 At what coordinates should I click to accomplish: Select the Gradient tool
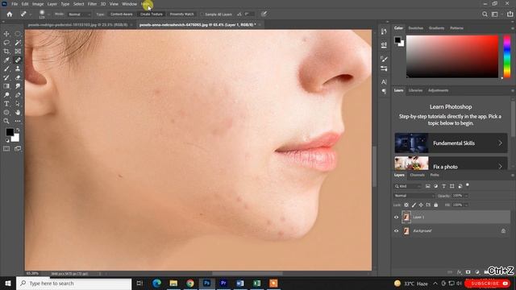pyautogui.click(x=6, y=86)
